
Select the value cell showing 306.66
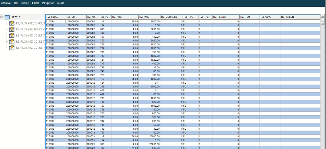point(150,117)
